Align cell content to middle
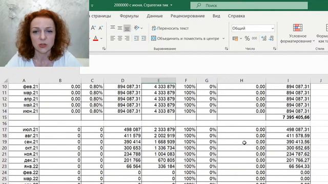 click(x=119, y=28)
